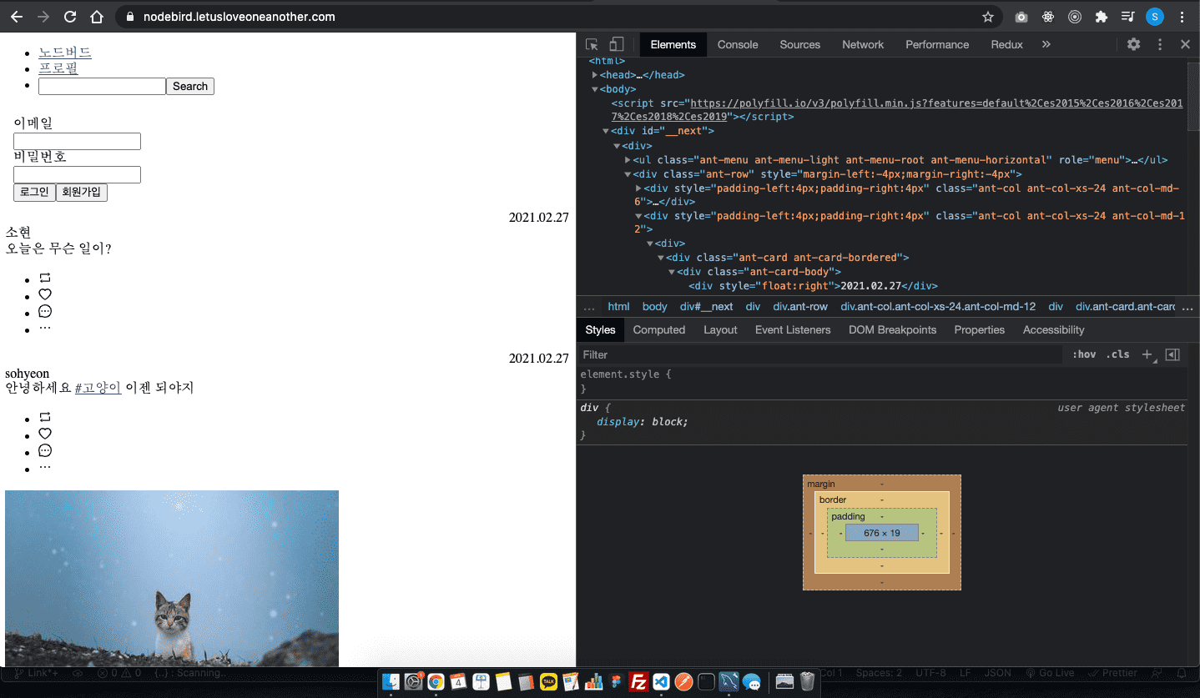Image resolution: width=1200 pixels, height=698 pixels.
Task: Open the ellipsis menu on sohyeon's post
Action: [45, 467]
